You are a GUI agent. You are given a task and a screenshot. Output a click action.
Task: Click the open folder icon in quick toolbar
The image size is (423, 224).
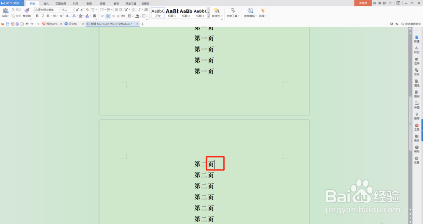(3, 24)
